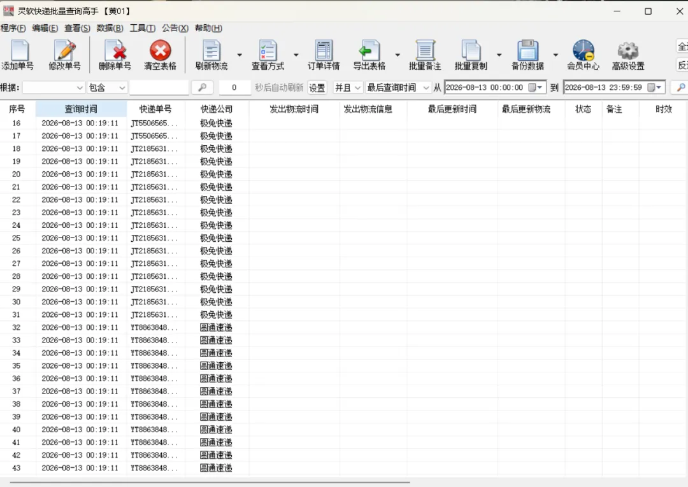Open the 公告(X) menu
The image size is (688, 487).
pyautogui.click(x=175, y=28)
